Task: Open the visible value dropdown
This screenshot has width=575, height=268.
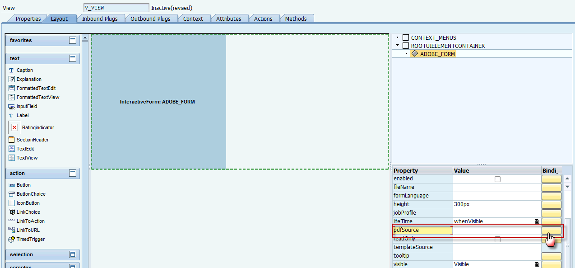Action: point(536,264)
